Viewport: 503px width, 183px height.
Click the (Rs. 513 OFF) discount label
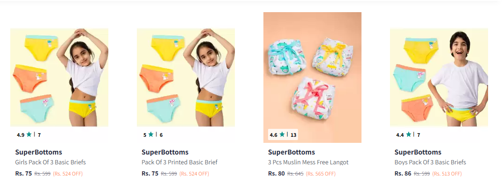447,174
